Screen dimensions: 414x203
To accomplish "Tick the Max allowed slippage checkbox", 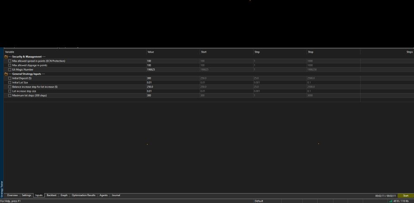I will click(10, 65).
